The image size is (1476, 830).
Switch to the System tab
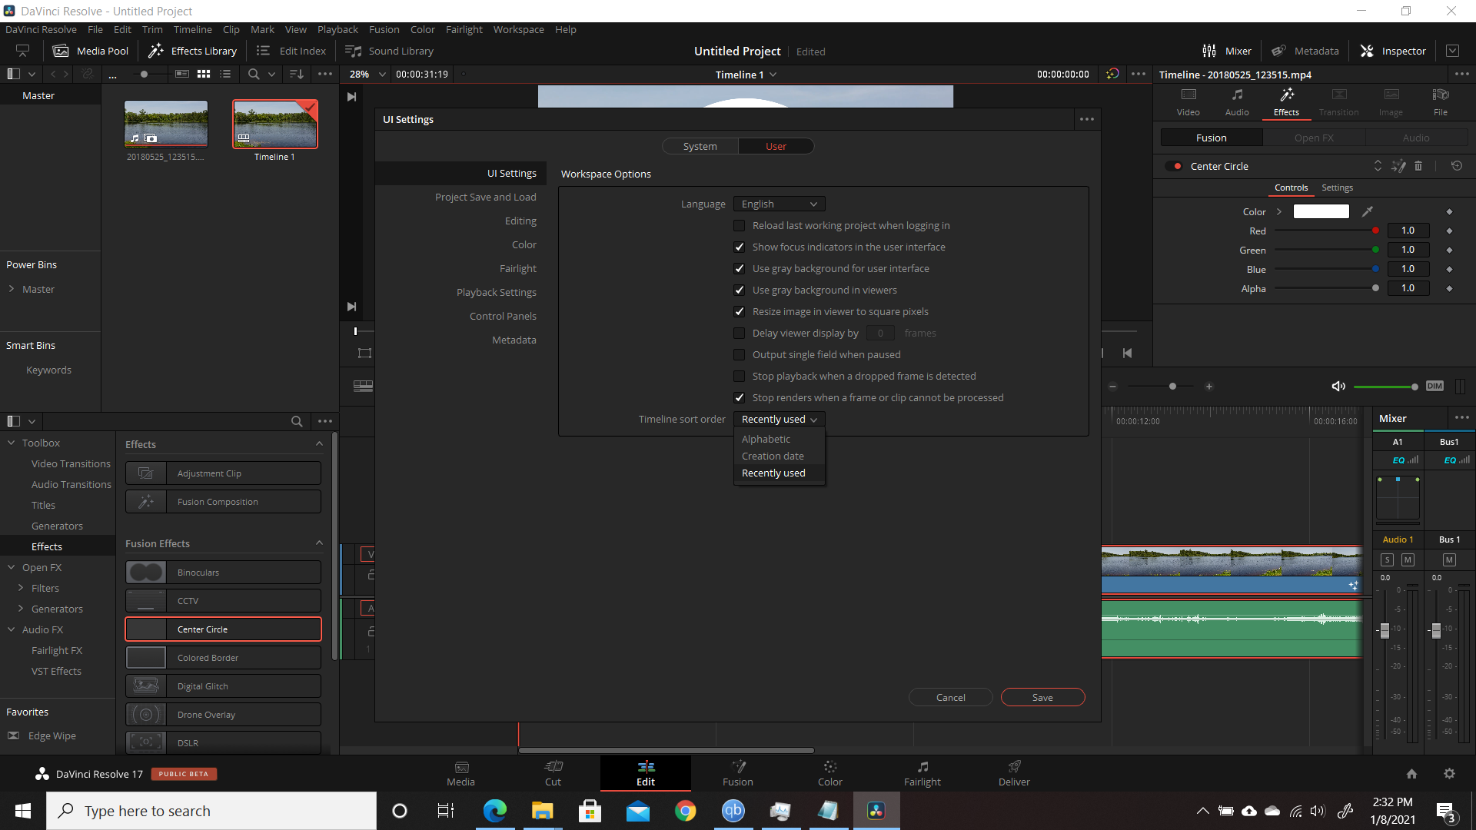pos(700,146)
